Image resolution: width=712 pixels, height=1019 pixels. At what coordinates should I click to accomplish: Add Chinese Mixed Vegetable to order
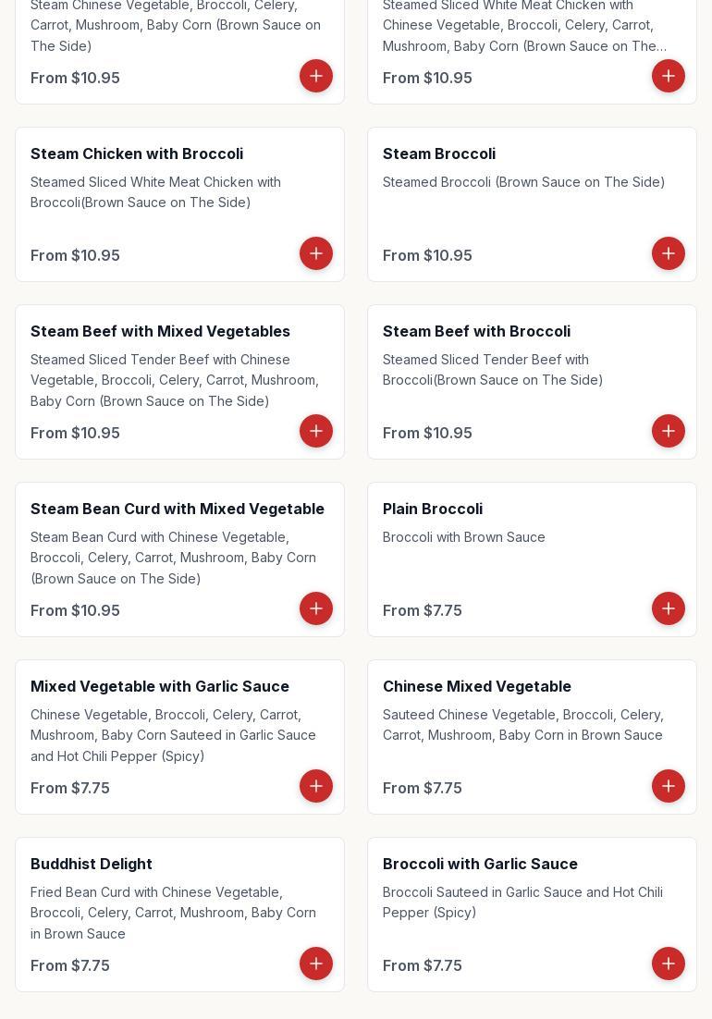click(x=668, y=786)
